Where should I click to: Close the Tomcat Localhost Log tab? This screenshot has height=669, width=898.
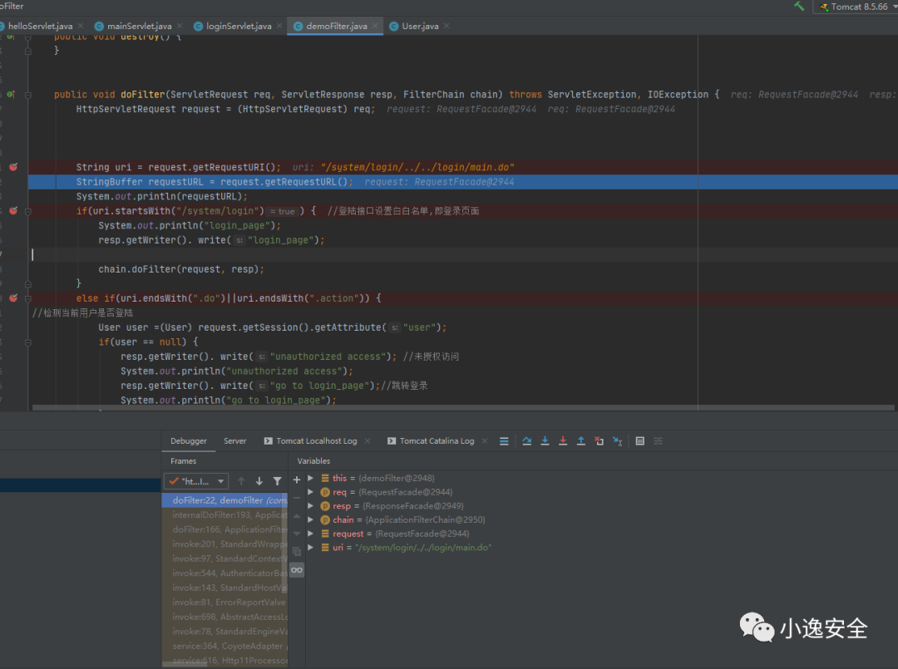pos(368,440)
